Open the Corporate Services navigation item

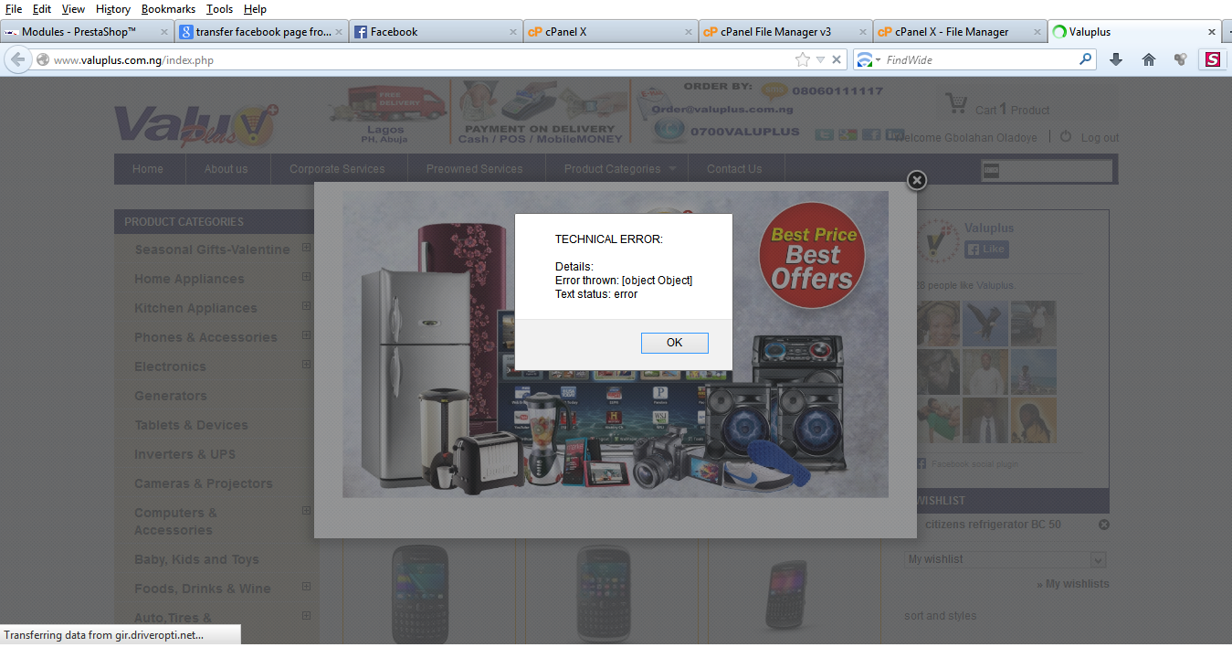click(337, 169)
